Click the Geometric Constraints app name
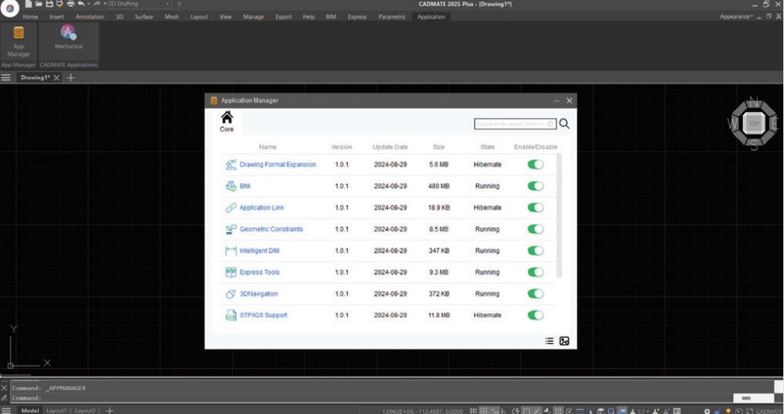The height and width of the screenshot is (414, 784). [x=271, y=229]
